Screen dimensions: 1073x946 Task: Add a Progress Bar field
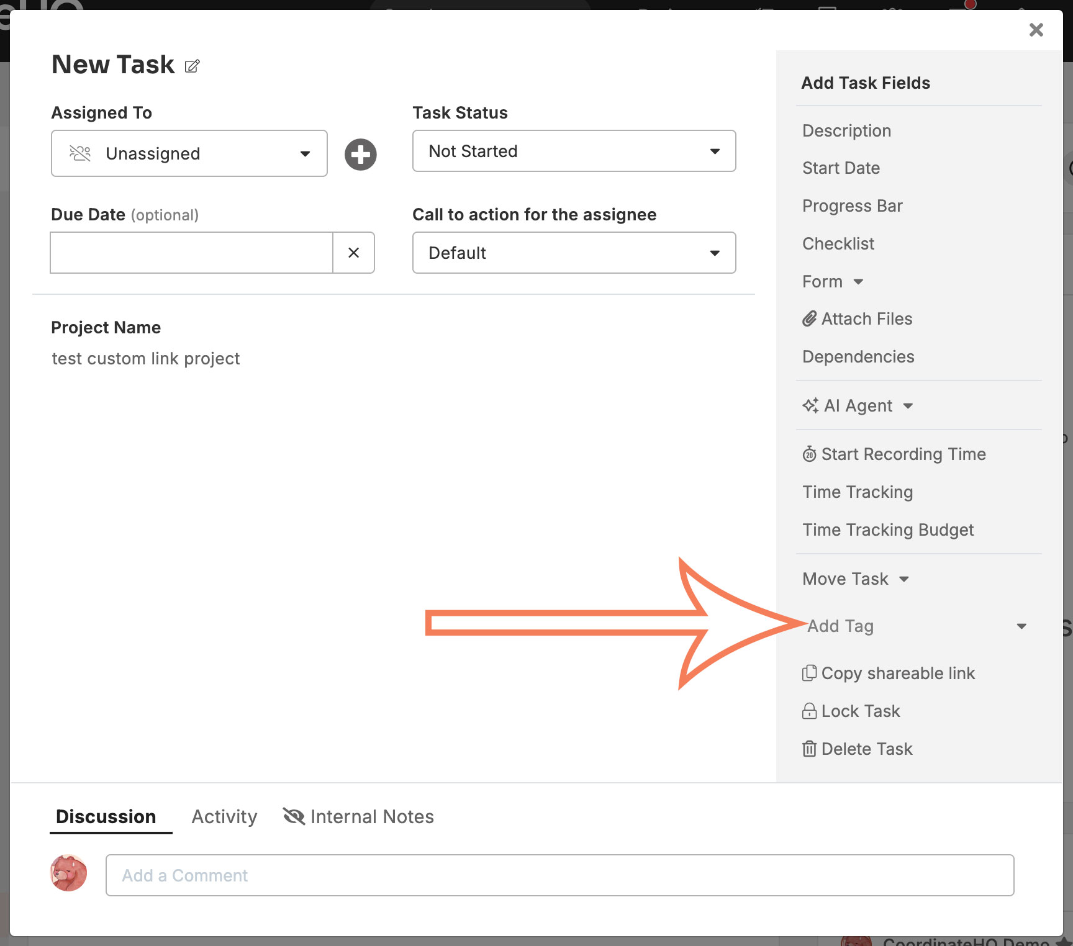click(x=853, y=206)
